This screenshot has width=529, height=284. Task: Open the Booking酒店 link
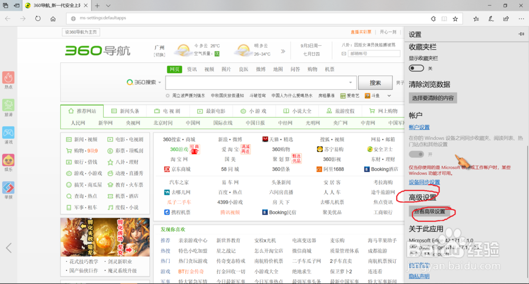tap(381, 169)
